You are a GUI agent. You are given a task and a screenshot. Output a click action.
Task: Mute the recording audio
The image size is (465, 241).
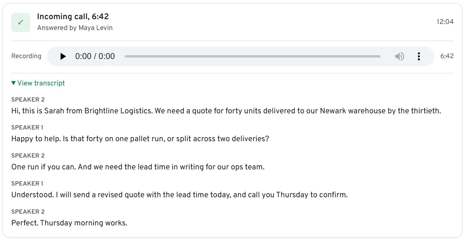tap(399, 56)
